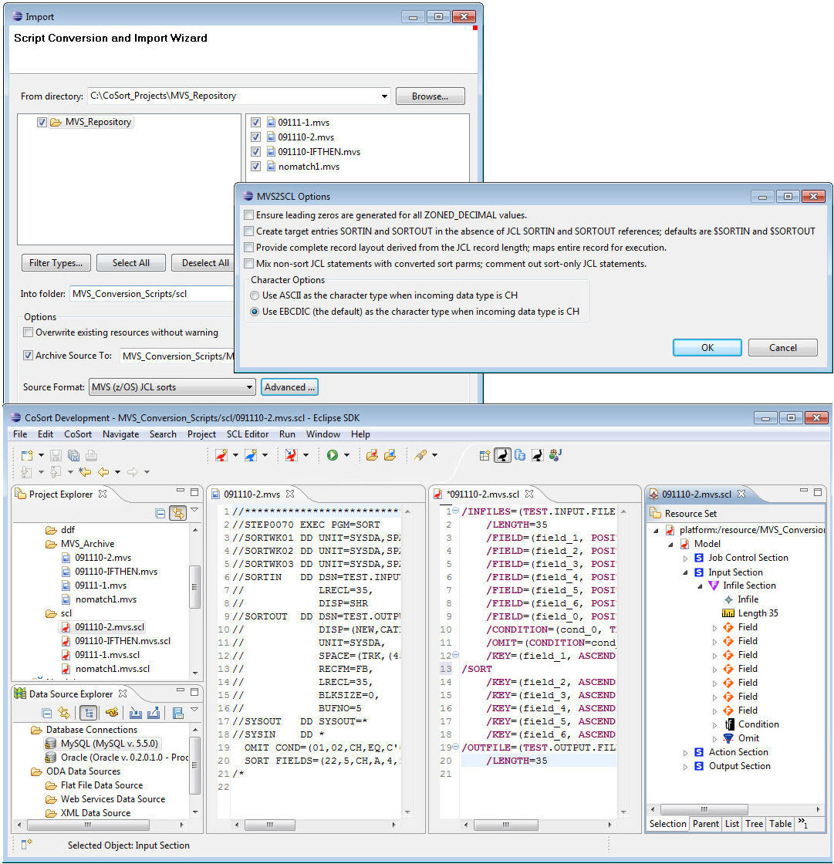Close the 091110-2.mvs editor tab
Screen dimensions: 834x864
coord(291,494)
